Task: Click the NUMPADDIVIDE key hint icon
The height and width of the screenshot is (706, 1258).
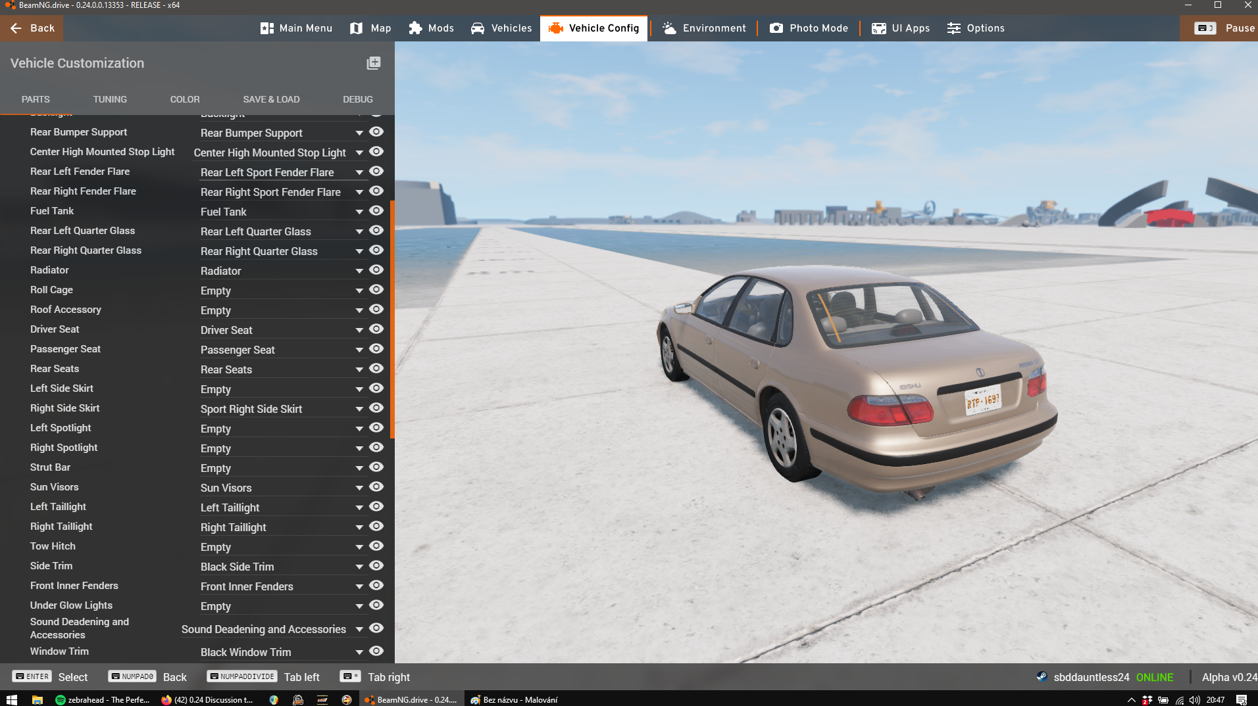Action: click(x=241, y=676)
